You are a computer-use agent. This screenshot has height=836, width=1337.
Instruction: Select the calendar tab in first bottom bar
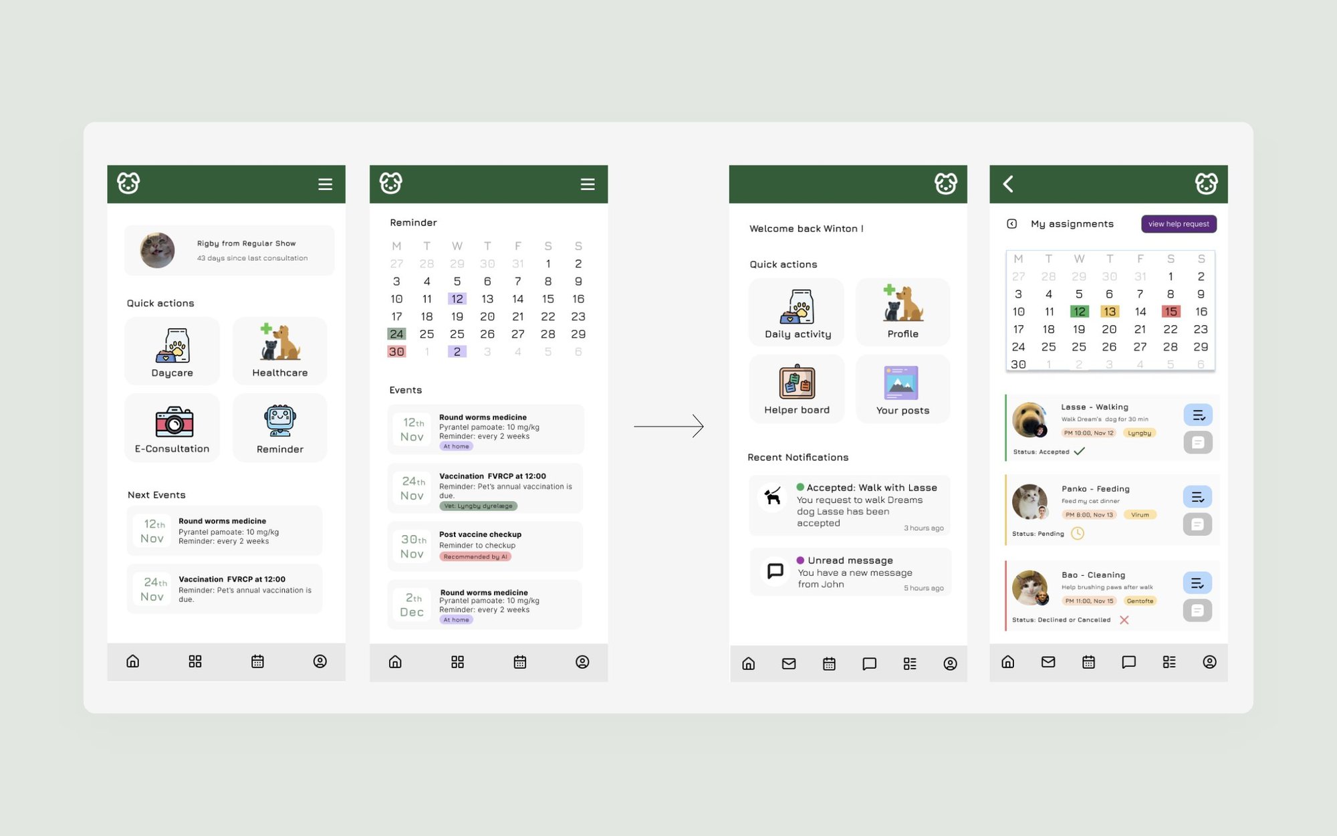pos(257,661)
